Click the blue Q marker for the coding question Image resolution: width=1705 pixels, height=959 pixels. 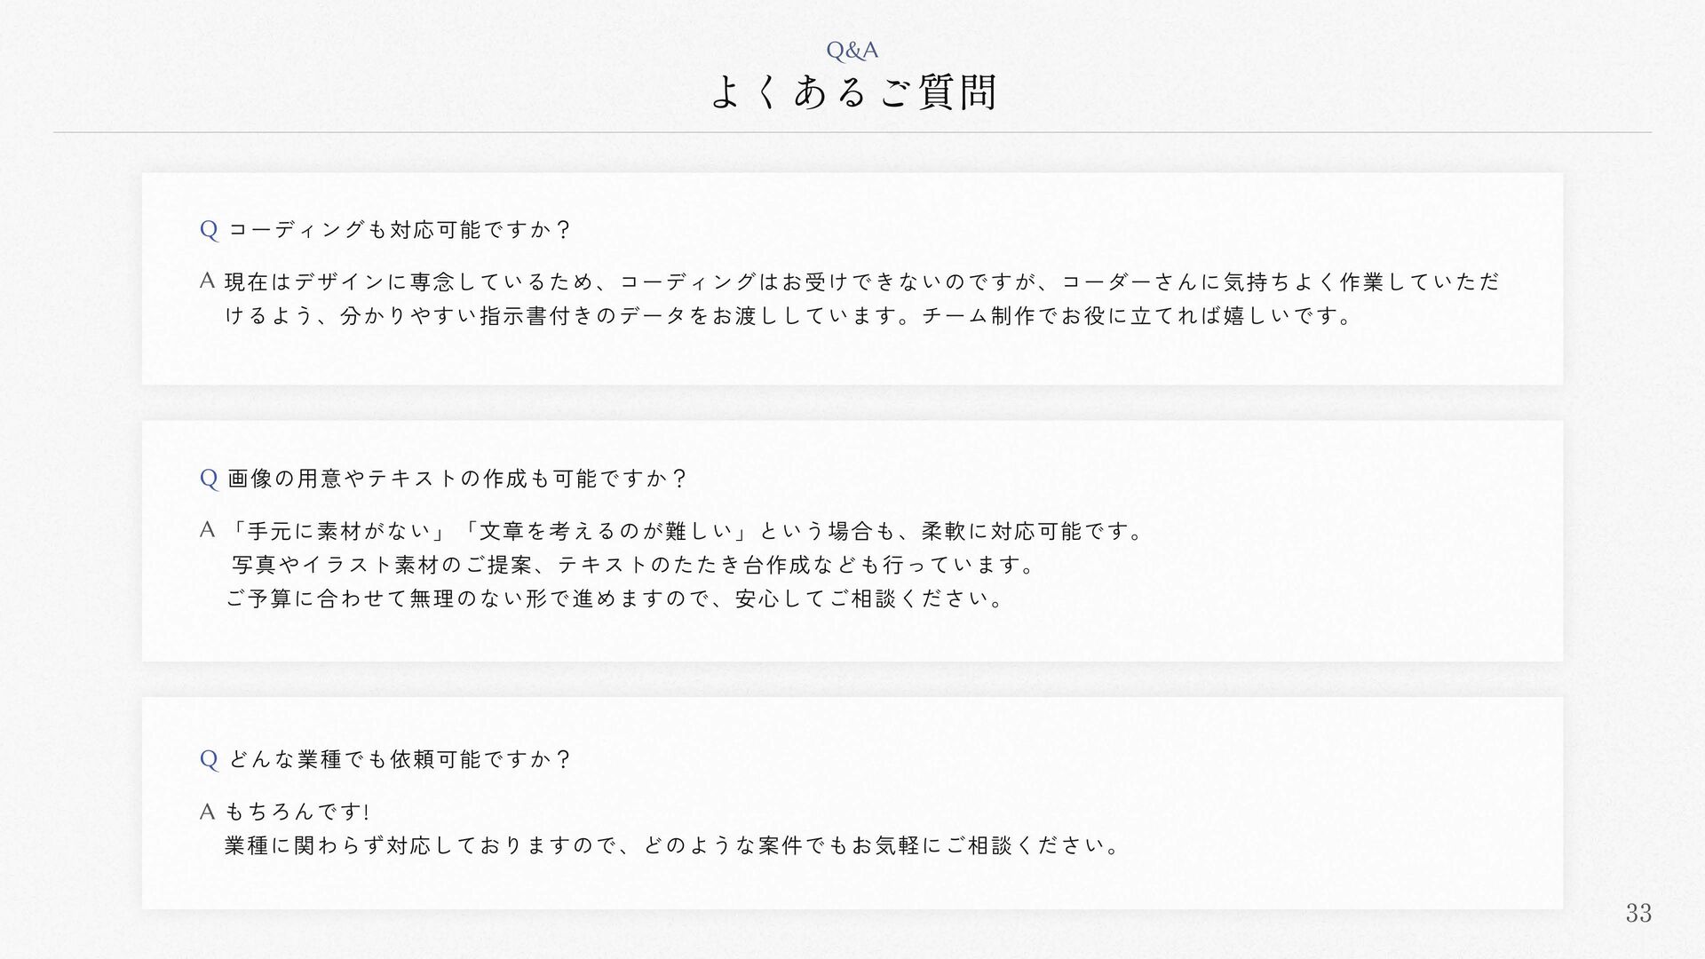(x=209, y=230)
